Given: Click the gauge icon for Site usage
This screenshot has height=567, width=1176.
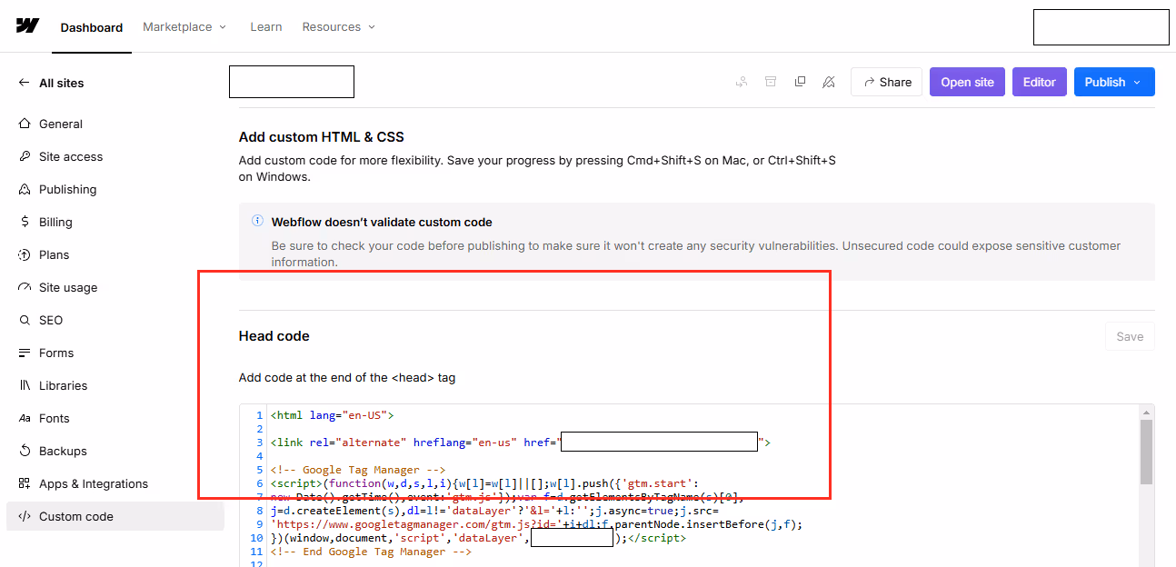Looking at the screenshot, I should (25, 287).
